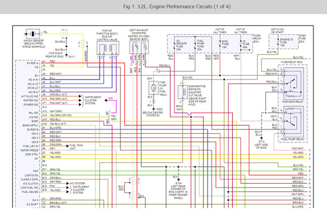Click the G302 ground point dot
Image resolution: width=327 pixels, height=213 pixels.
click(x=154, y=109)
